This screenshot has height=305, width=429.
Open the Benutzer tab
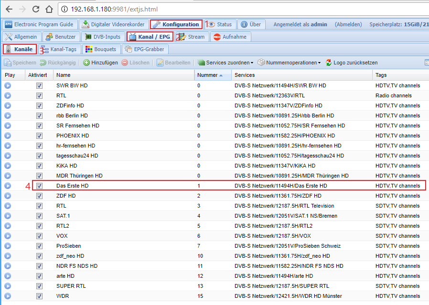tap(61, 37)
